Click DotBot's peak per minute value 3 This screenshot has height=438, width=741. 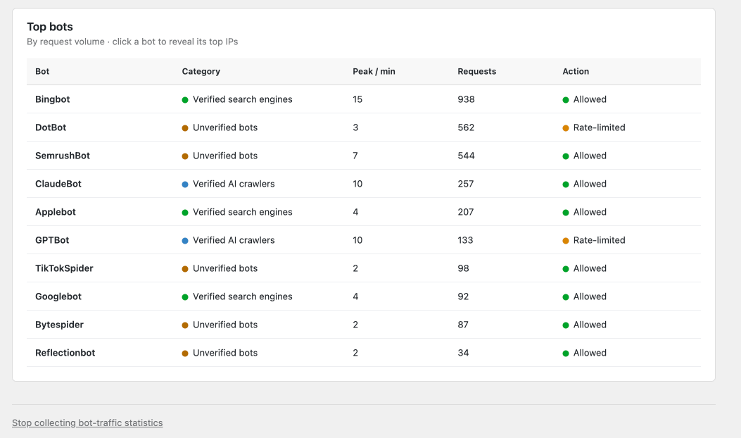point(355,127)
